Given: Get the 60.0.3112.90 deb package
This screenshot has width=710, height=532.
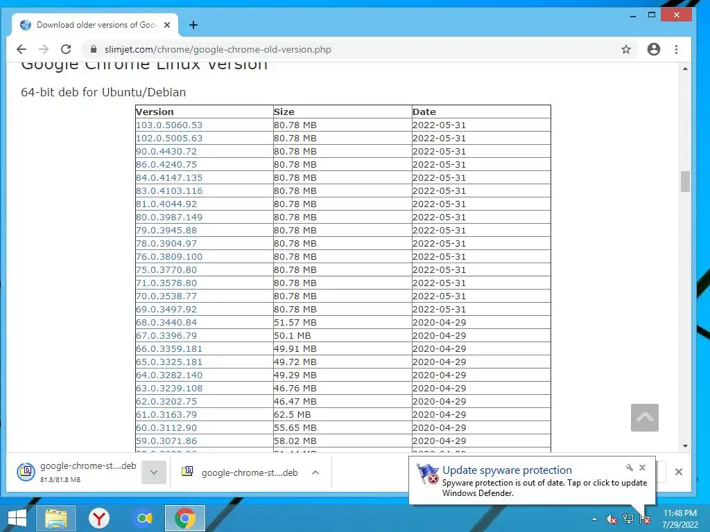Looking at the screenshot, I should (x=166, y=427).
